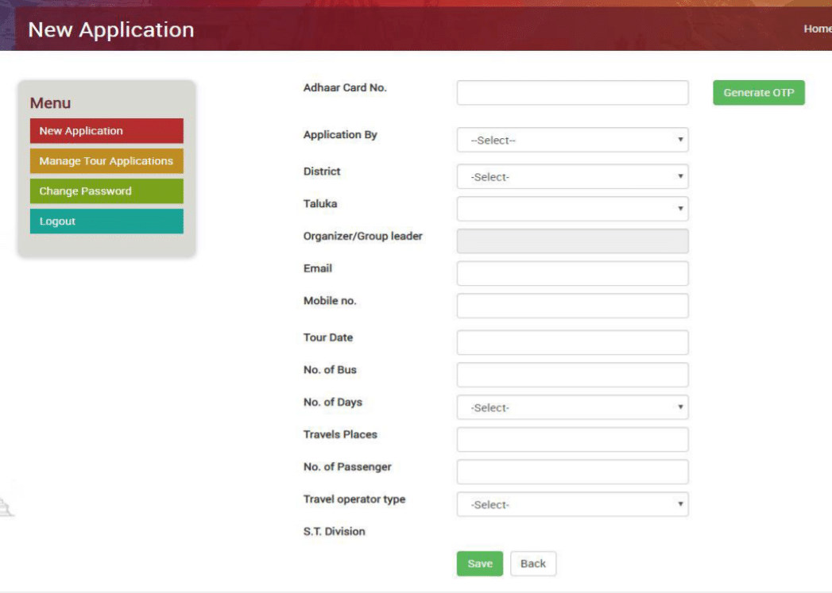Screen dimensions: 832x593
Task: Select Change Password in the Menu
Action: coord(106,191)
